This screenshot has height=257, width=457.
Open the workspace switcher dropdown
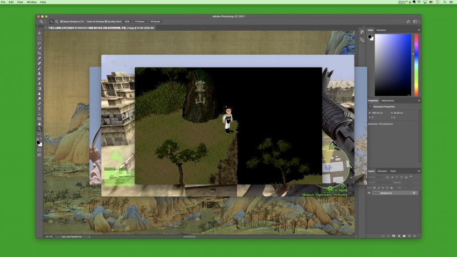point(415,21)
